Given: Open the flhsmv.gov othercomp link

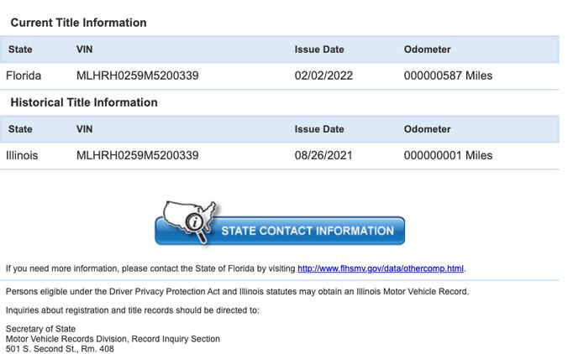Looking at the screenshot, I should [x=381, y=268].
